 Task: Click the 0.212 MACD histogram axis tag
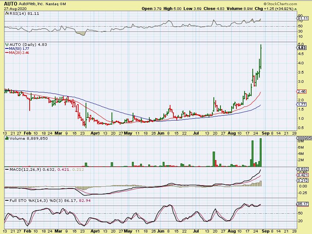pyautogui.click(x=303, y=180)
